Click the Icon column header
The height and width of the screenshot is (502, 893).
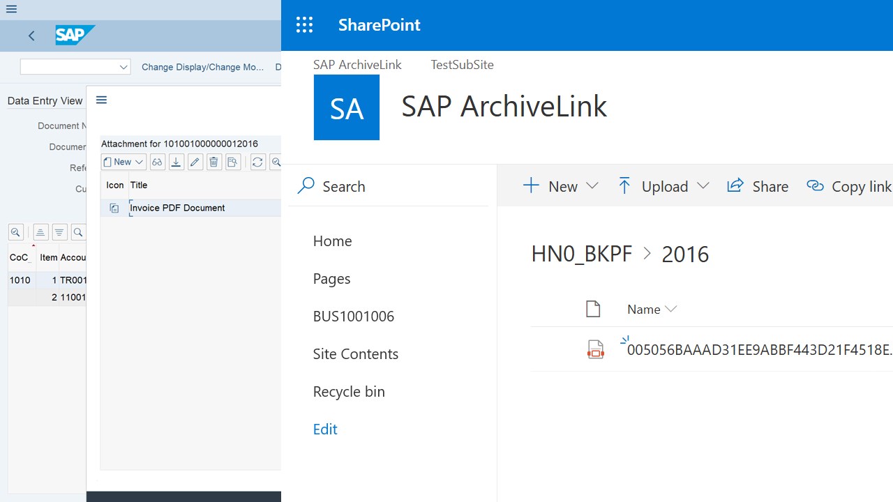[115, 185]
